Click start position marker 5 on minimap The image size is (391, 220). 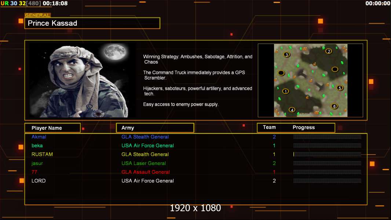[x=340, y=88]
